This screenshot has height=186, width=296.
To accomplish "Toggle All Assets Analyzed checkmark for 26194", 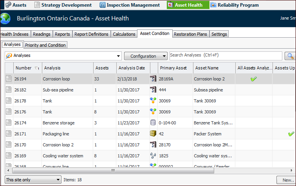I will [254, 79].
